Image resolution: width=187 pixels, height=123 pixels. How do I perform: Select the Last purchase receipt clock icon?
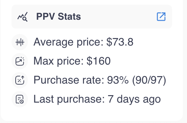[20, 99]
